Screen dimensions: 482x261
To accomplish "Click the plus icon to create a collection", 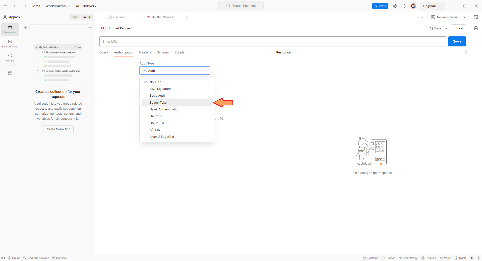I will [25, 27].
